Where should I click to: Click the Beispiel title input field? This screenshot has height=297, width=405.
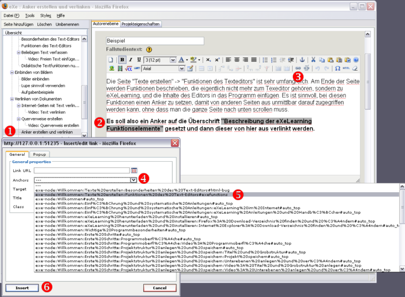[155, 41]
